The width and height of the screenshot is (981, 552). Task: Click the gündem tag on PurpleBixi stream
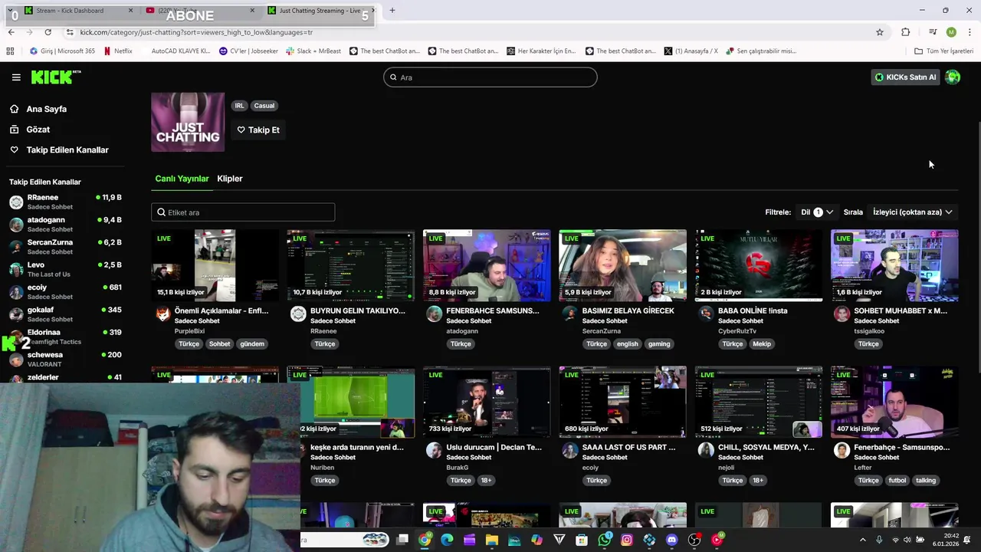click(252, 344)
